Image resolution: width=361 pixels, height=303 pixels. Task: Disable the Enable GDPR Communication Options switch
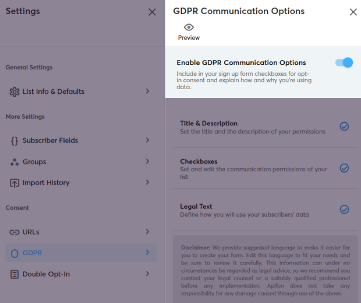(344, 62)
